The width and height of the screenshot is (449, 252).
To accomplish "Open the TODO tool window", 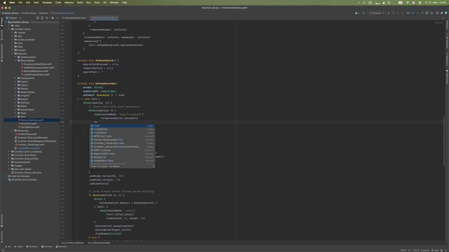I will (x=18, y=247).
